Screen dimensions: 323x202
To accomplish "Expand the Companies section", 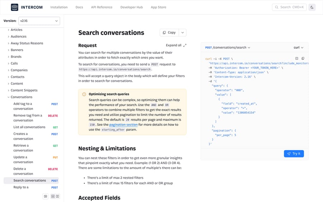I will (18, 70).
